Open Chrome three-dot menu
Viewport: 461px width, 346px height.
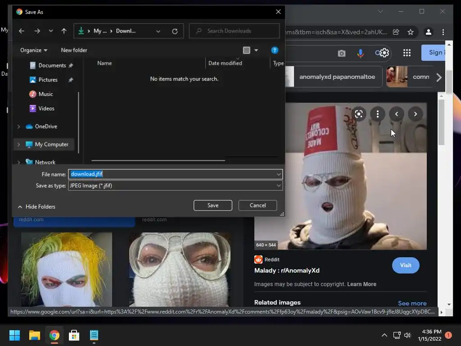click(443, 32)
